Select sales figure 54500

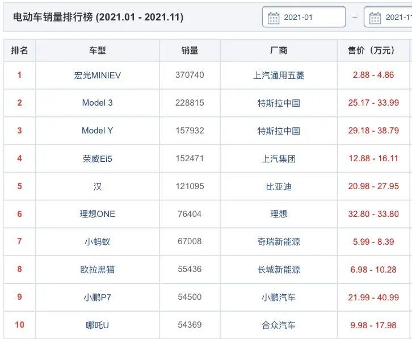(190, 297)
